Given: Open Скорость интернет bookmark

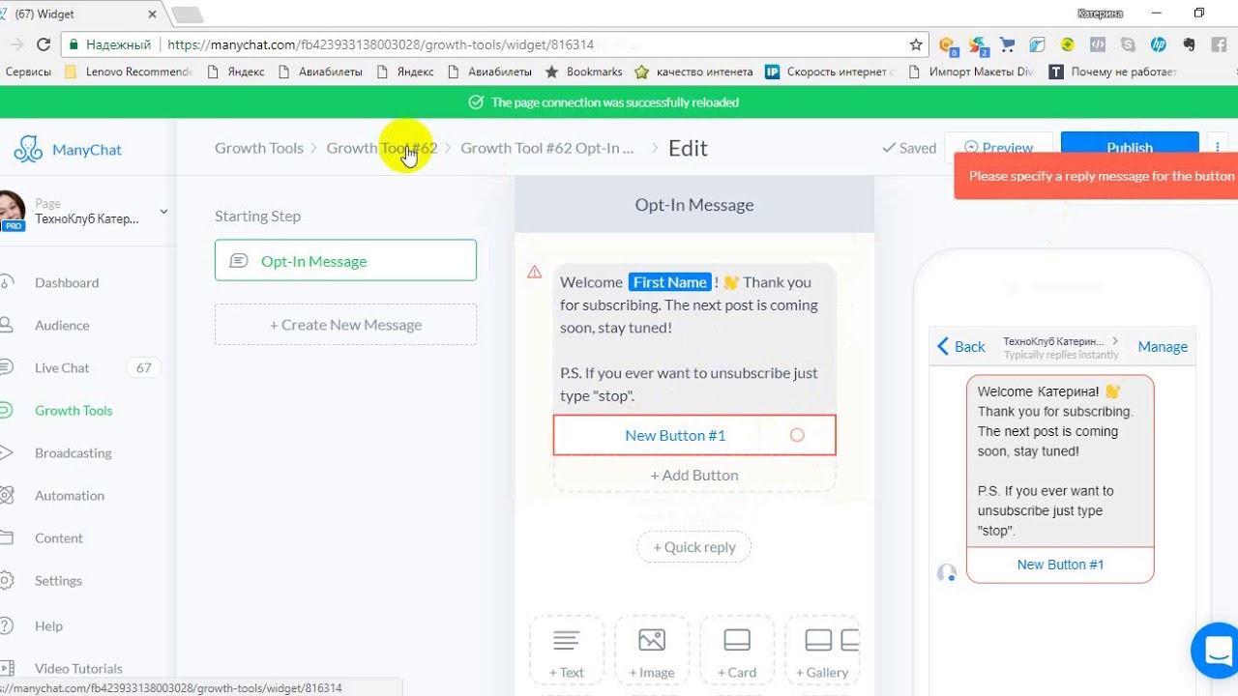Looking at the screenshot, I should coord(830,72).
